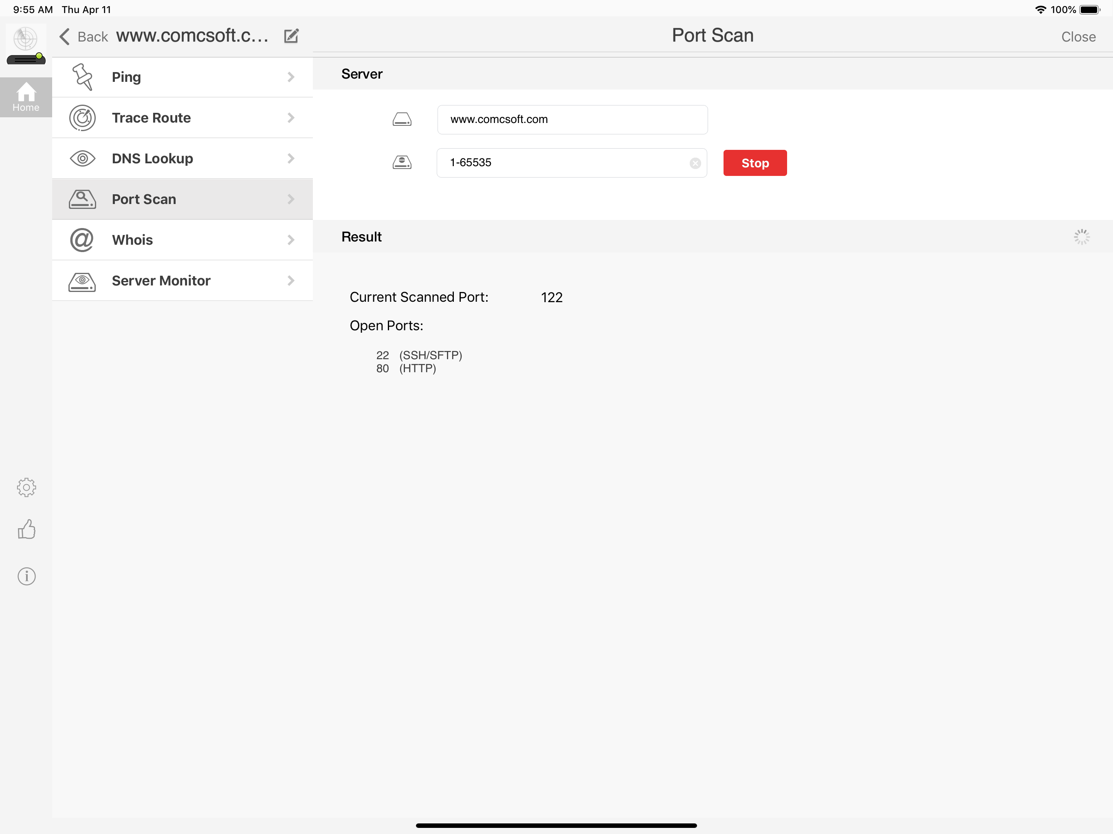Click the Whois @ icon
1113x834 pixels.
coord(82,240)
